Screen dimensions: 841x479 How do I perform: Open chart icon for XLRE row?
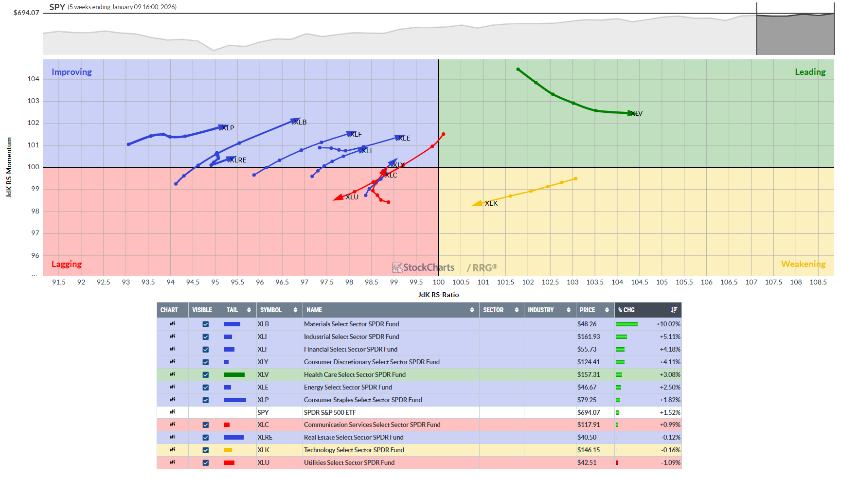point(172,437)
